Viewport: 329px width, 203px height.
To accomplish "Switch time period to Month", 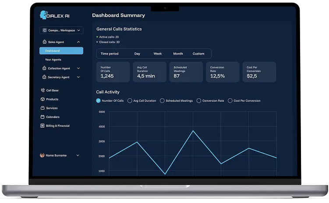I will (x=178, y=54).
